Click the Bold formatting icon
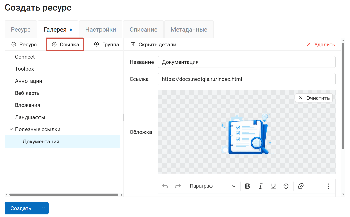 pyautogui.click(x=247, y=186)
